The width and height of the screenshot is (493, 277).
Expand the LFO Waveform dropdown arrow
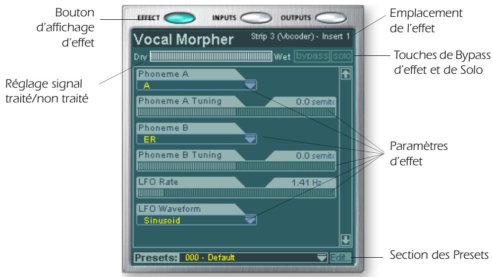coord(251,220)
